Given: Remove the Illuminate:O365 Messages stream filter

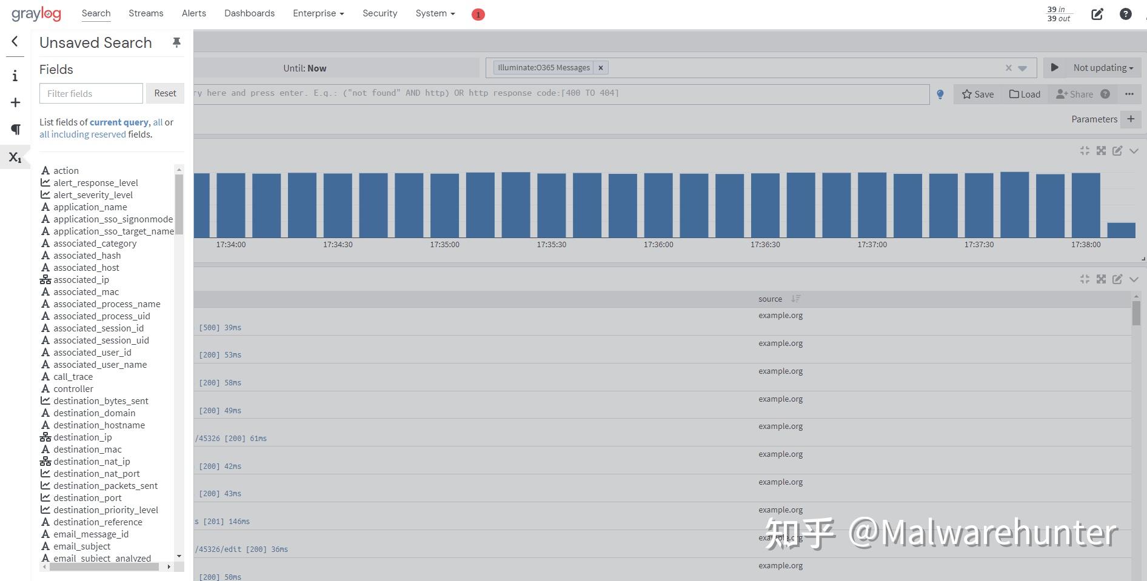Looking at the screenshot, I should tap(600, 67).
